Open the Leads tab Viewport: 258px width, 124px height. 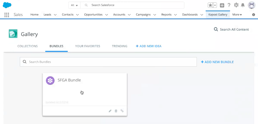(x=47, y=15)
